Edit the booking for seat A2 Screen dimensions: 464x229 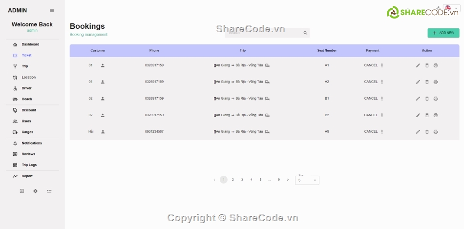pos(418,82)
